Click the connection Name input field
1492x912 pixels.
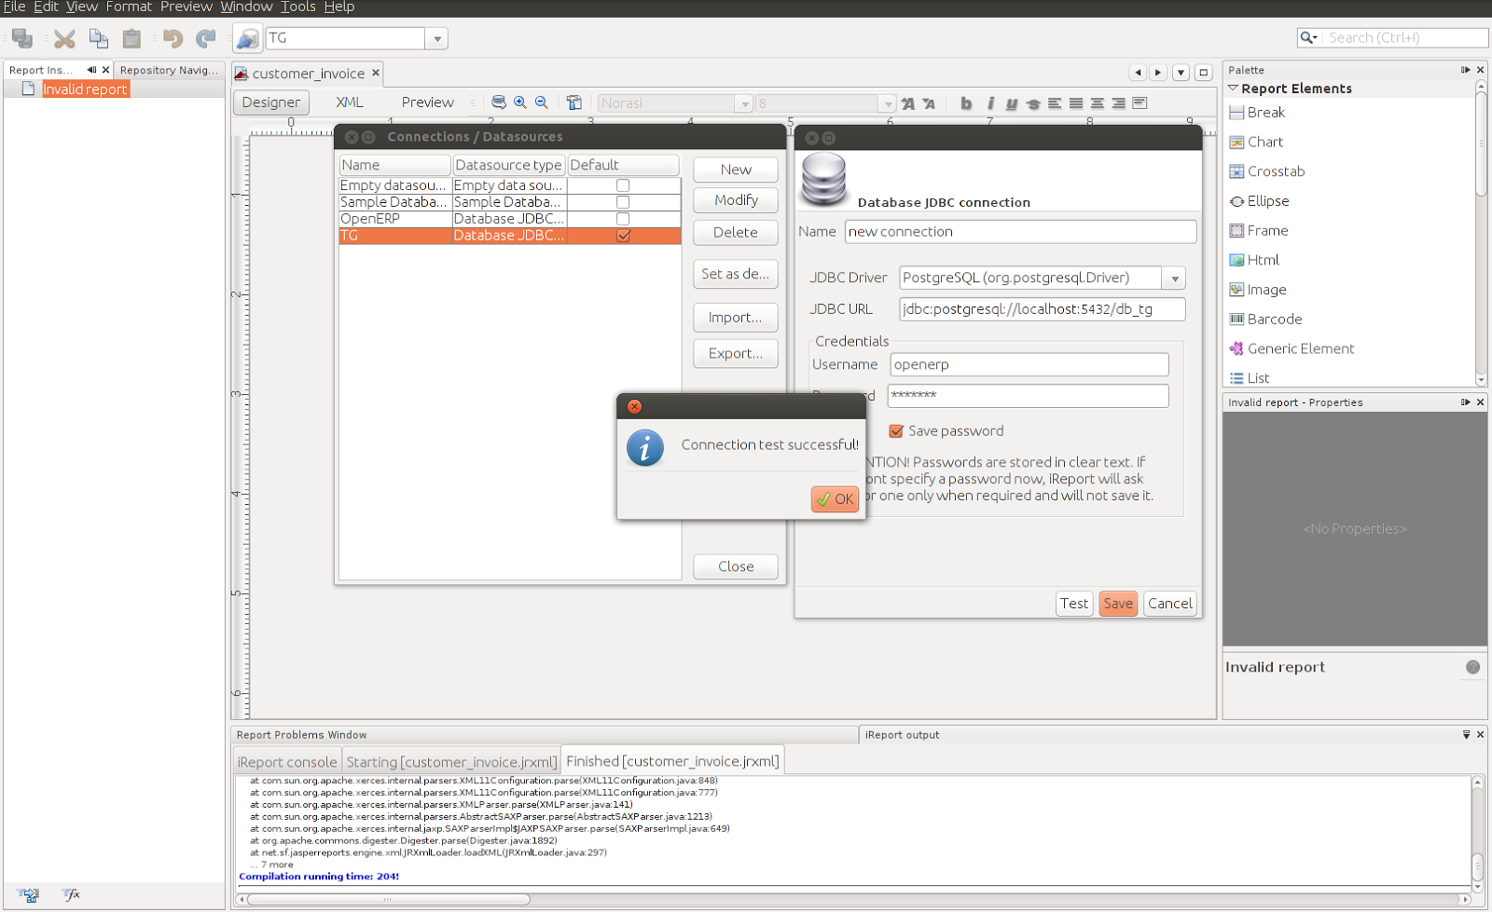coord(1020,232)
